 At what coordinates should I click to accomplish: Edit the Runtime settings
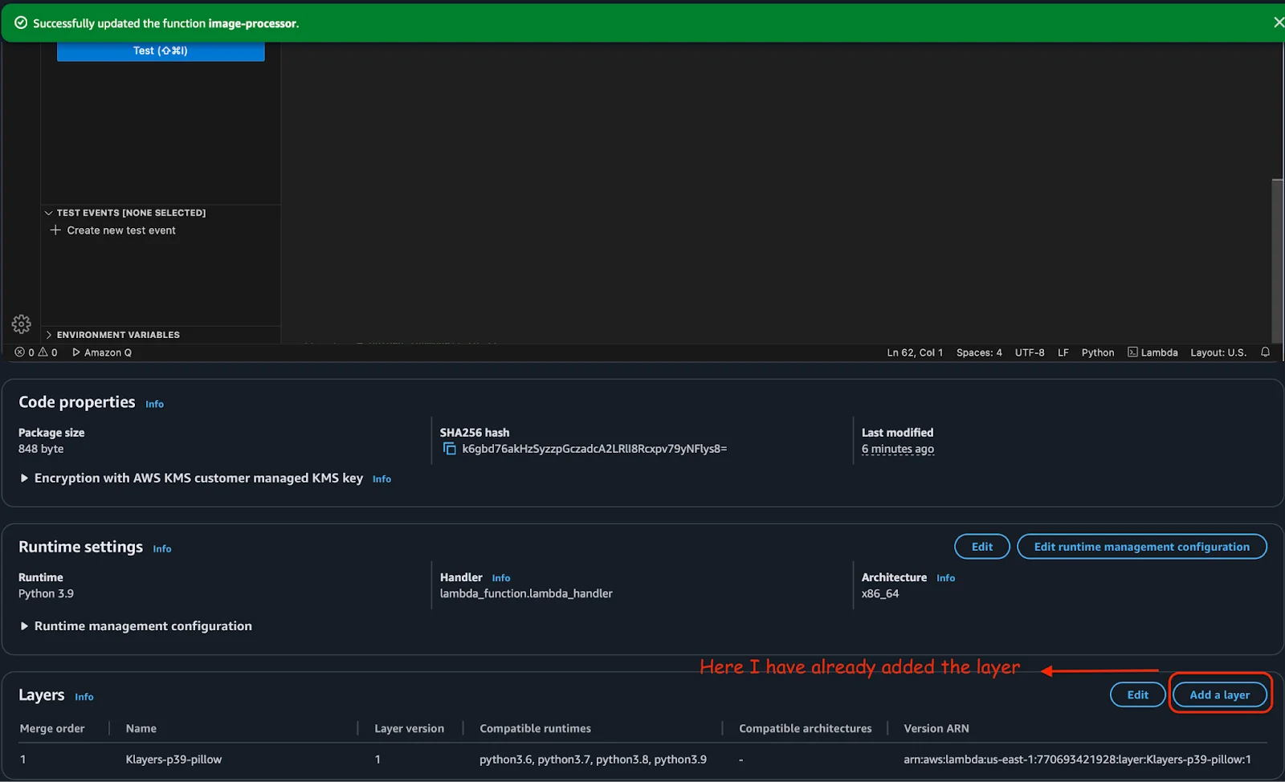click(x=981, y=546)
